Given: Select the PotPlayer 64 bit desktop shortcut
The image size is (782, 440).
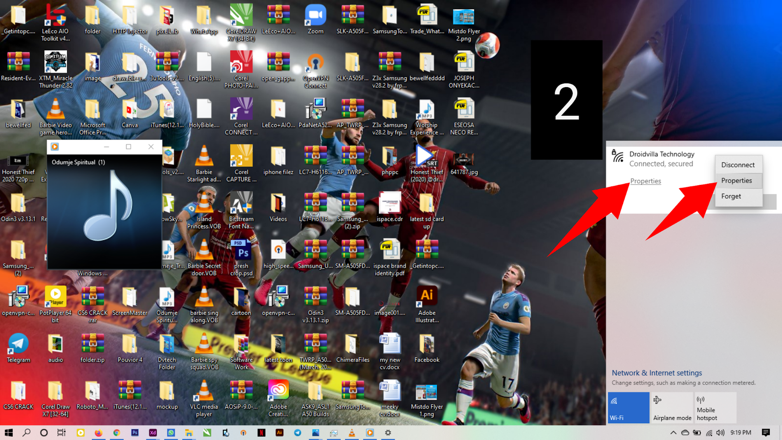Looking at the screenshot, I should [x=55, y=305].
